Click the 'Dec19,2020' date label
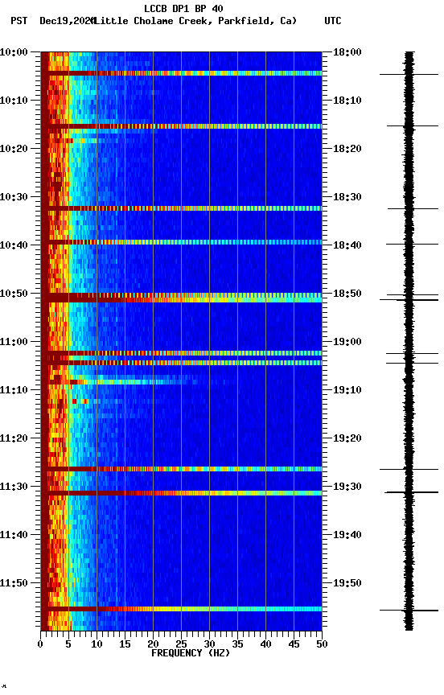Image resolution: width=444 pixels, height=695 pixels. pyautogui.click(x=67, y=21)
